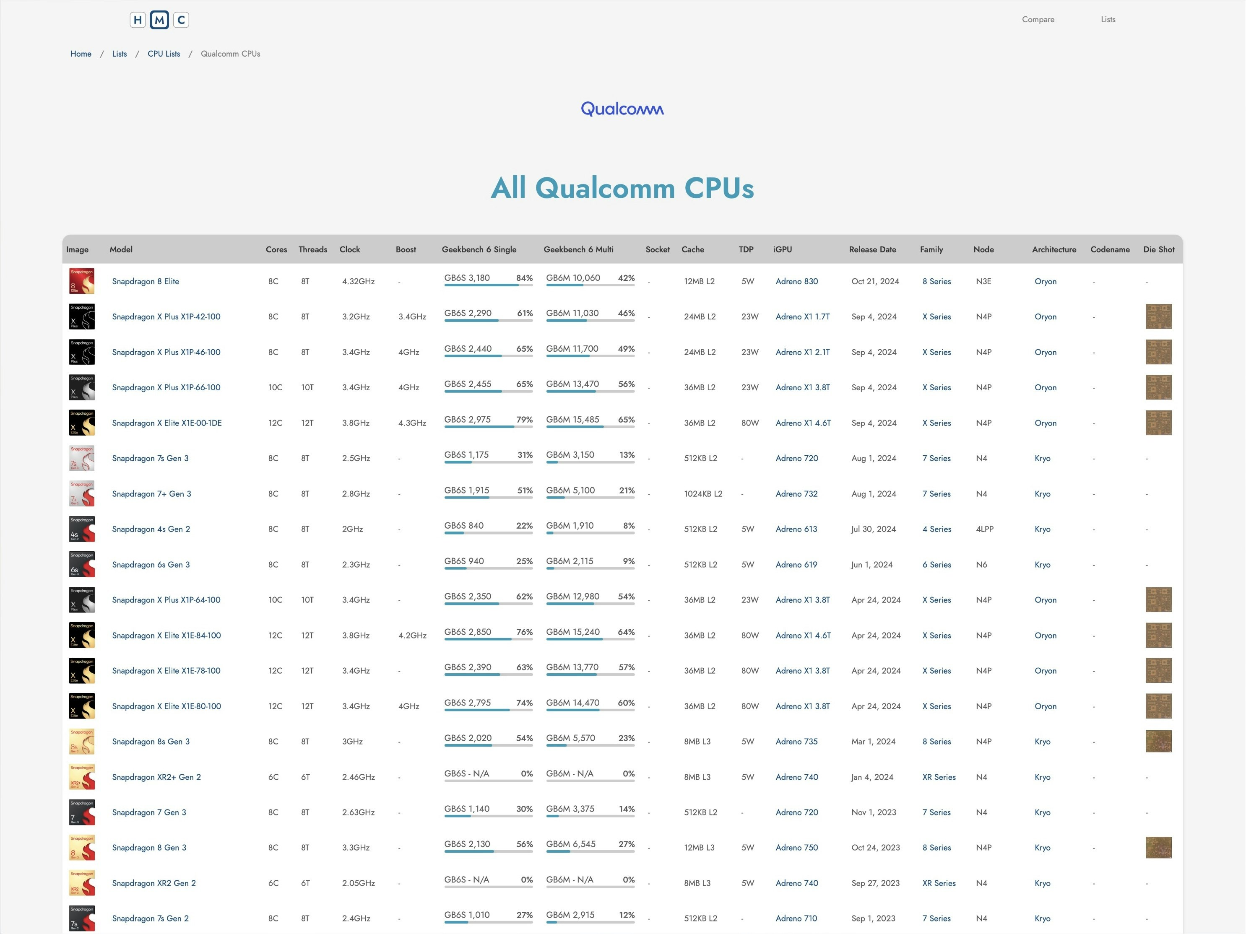
Task: Open Adreno 613 iGPU link
Action: (x=796, y=529)
